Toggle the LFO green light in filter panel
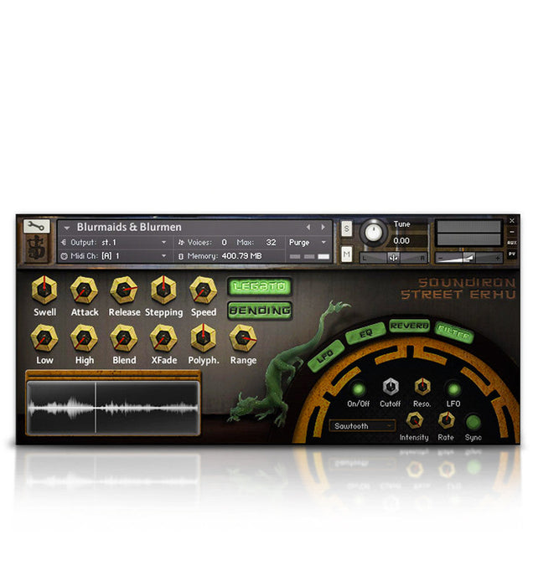533x586 pixels. coord(453,388)
